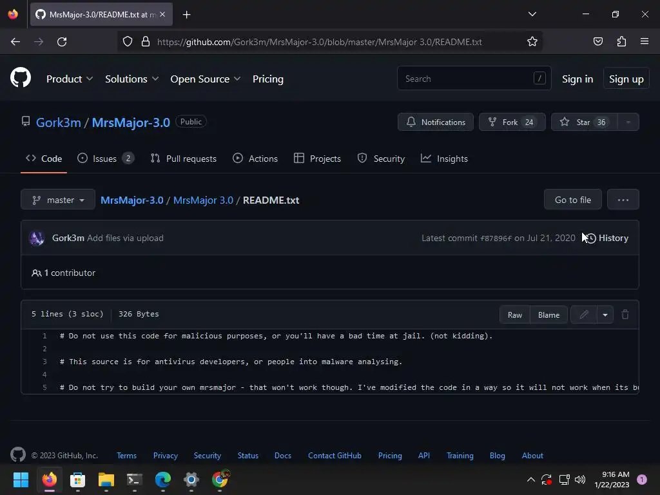Expand the Product navigation menu

(70, 79)
